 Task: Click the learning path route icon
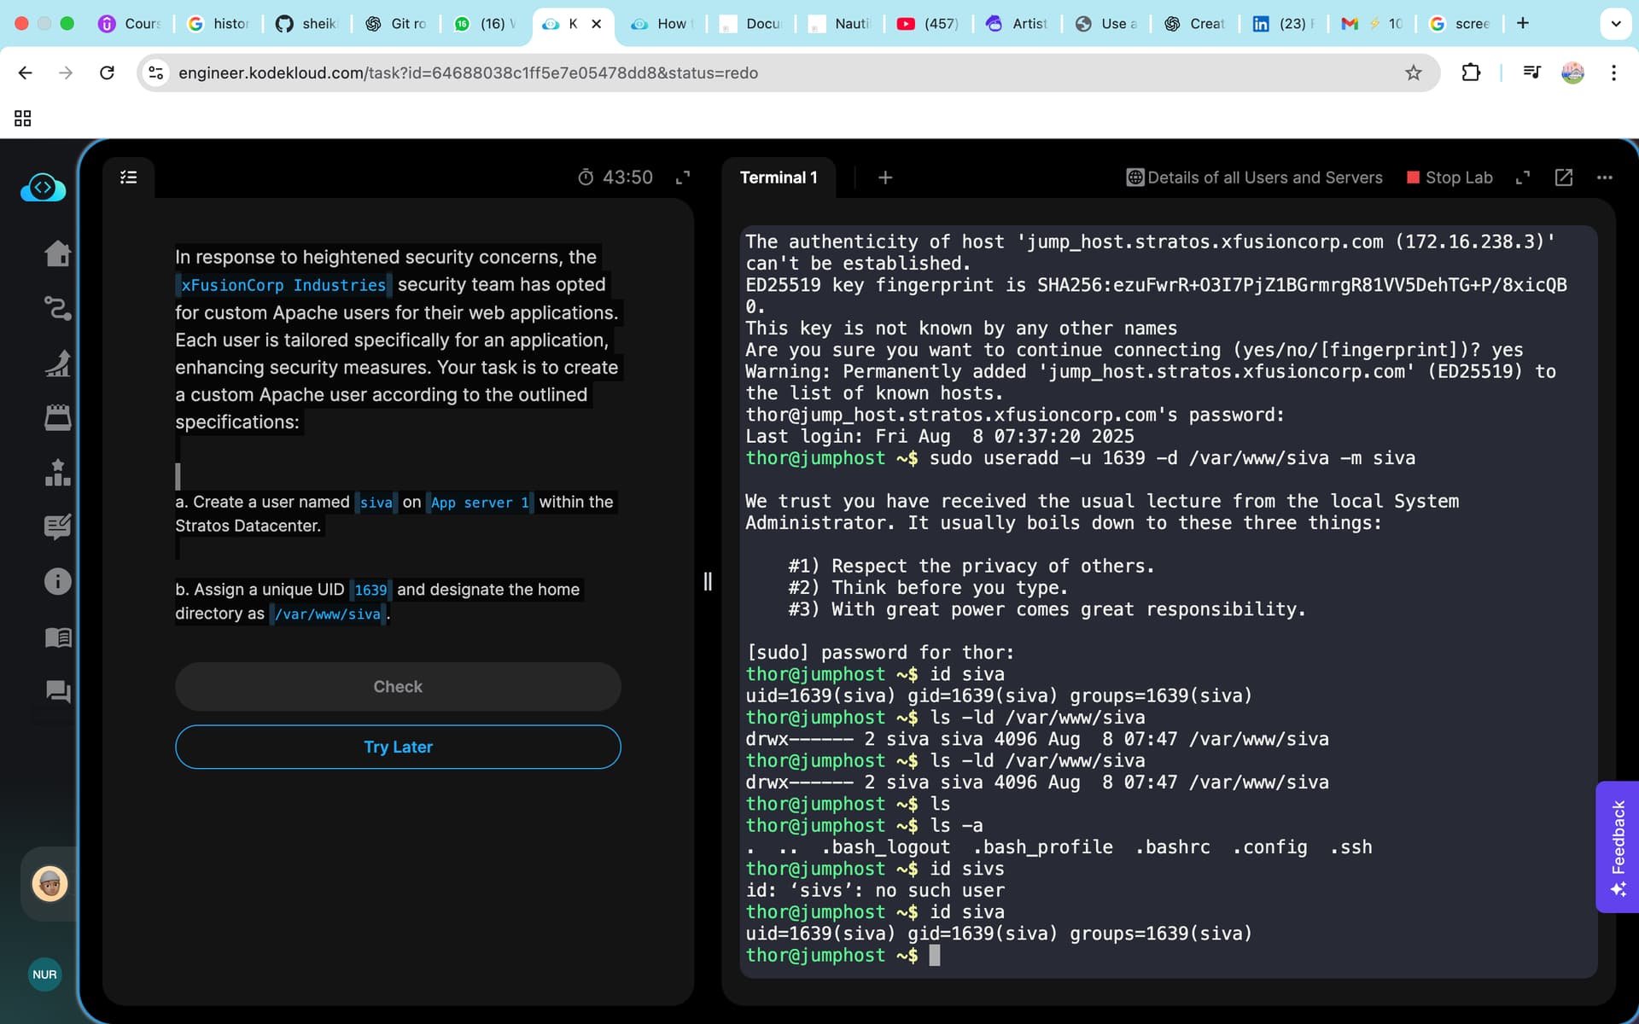pyautogui.click(x=57, y=308)
